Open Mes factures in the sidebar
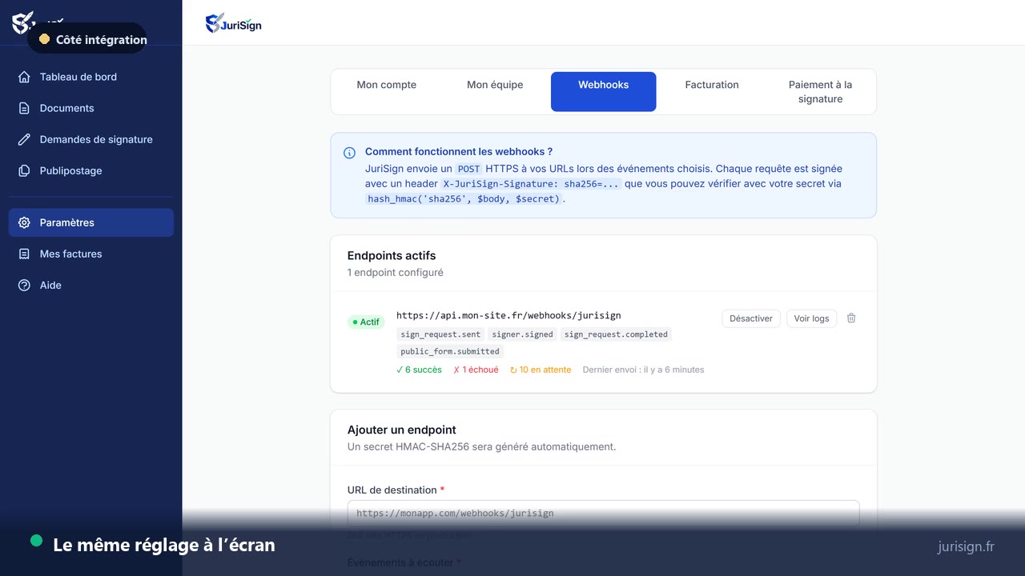 (x=91, y=254)
